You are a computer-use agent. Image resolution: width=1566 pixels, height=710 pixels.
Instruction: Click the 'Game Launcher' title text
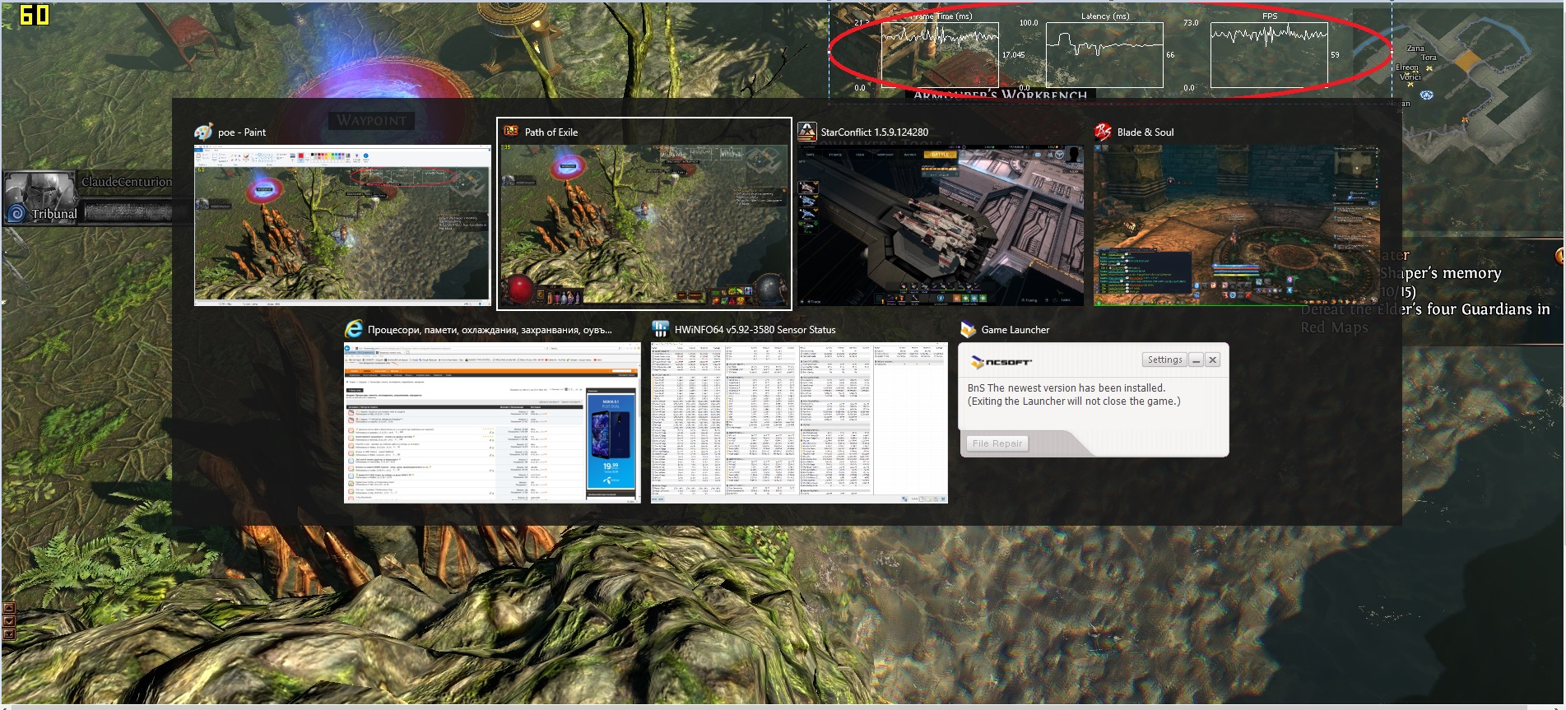1015,330
